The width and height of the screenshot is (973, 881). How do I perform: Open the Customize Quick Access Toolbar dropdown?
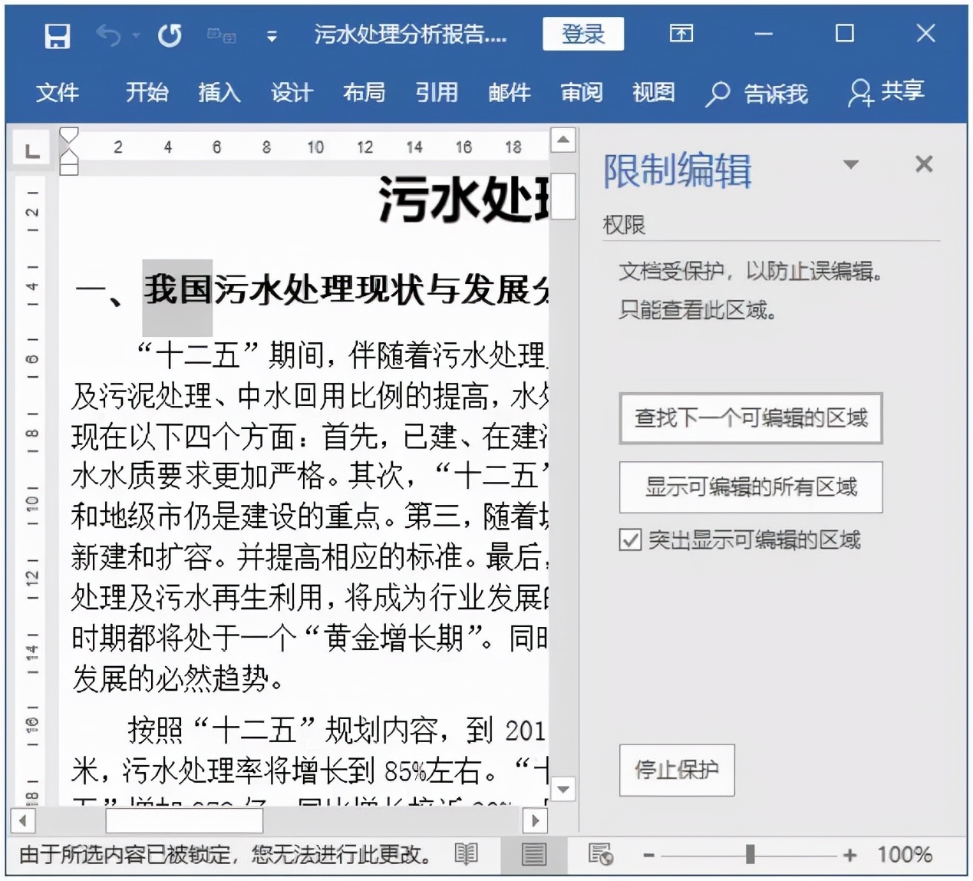click(272, 35)
